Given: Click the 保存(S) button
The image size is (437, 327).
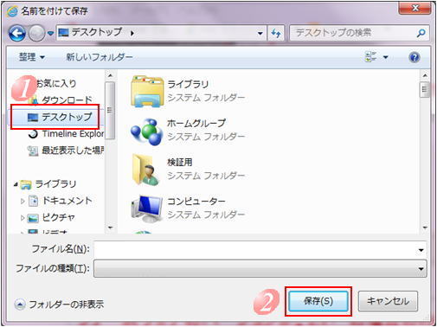Looking at the screenshot, I should click(318, 301).
